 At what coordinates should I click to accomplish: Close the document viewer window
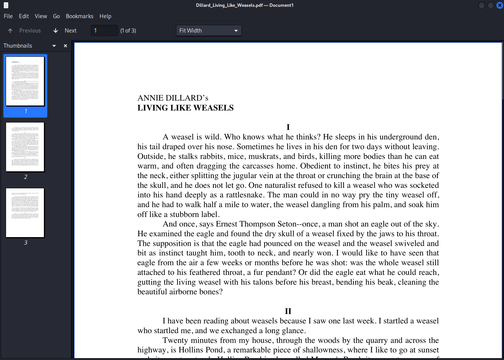[499, 5]
